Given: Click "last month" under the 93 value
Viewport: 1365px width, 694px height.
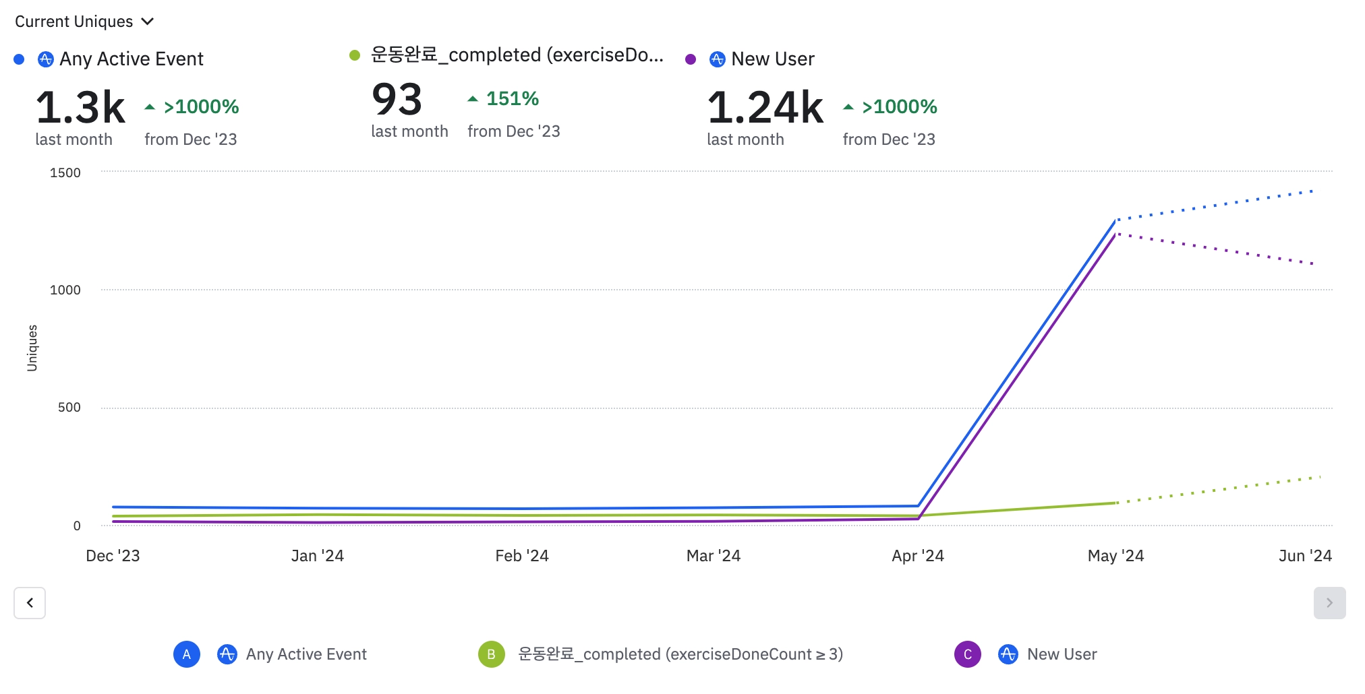Looking at the screenshot, I should click(x=409, y=131).
